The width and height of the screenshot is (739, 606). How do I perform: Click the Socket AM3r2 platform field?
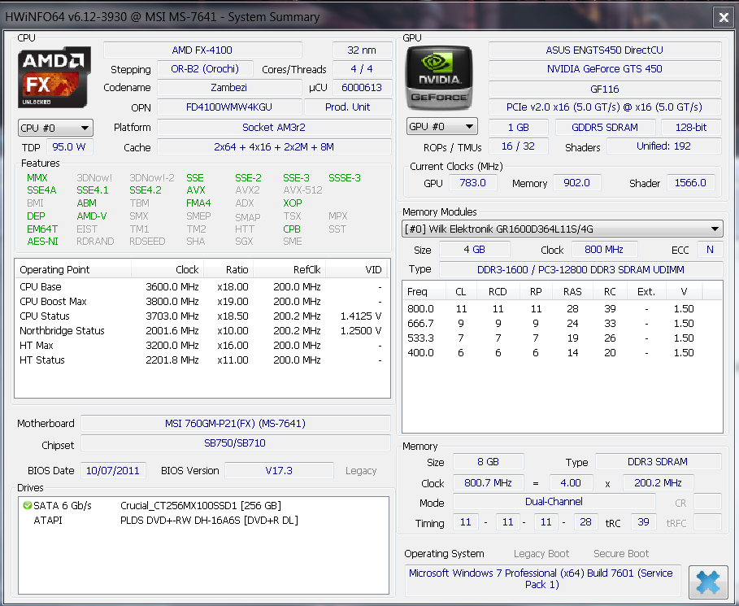pos(274,128)
